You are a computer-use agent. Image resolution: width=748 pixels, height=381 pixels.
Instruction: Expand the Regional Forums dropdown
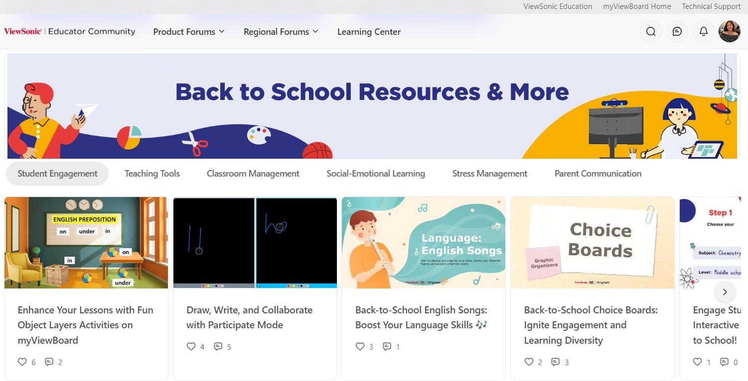coord(281,32)
